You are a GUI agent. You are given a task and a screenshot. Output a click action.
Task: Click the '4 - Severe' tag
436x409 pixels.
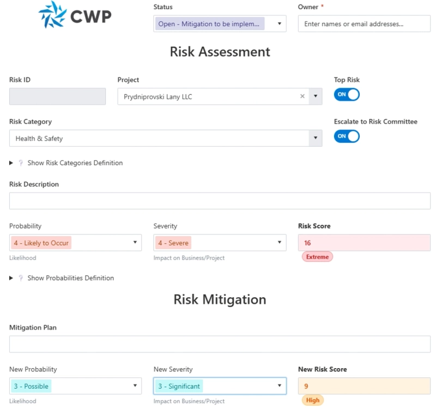point(173,243)
